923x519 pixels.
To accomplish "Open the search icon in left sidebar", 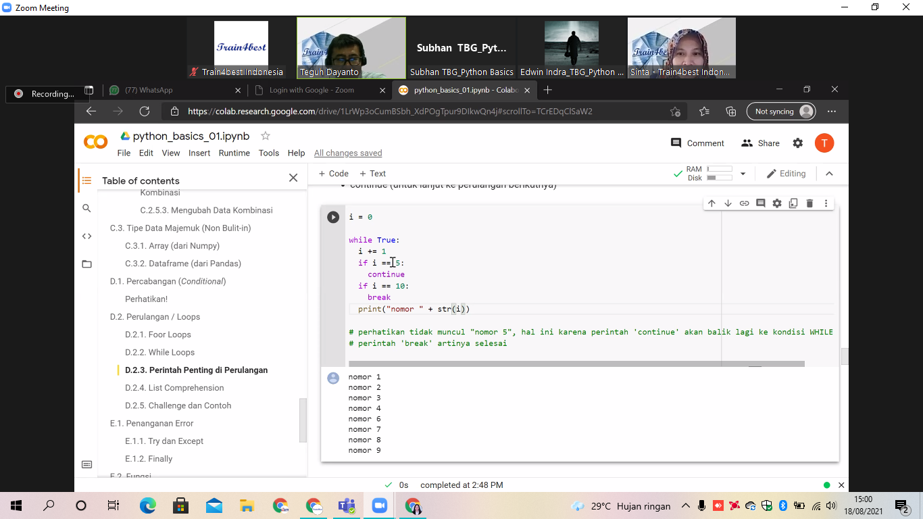I will click(86, 208).
